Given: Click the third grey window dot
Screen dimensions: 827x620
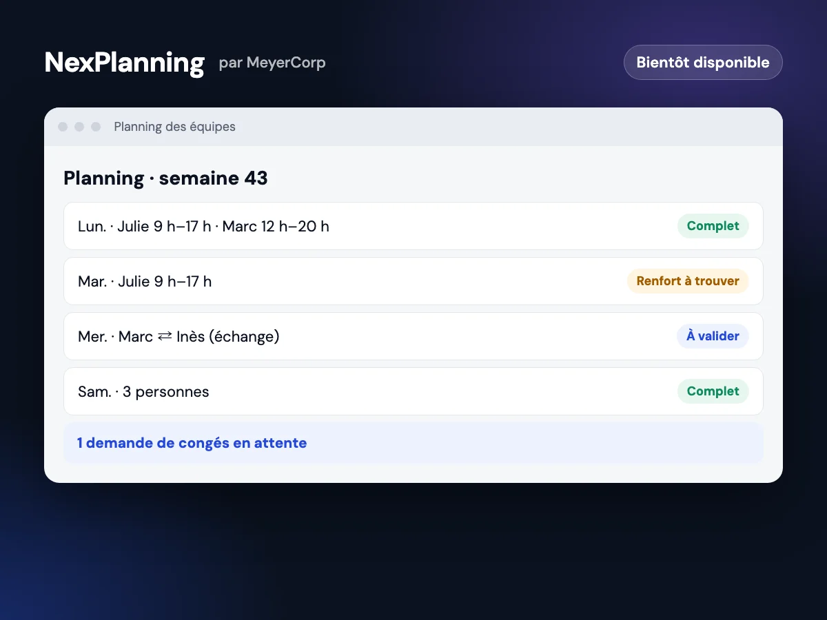Looking at the screenshot, I should [96, 127].
